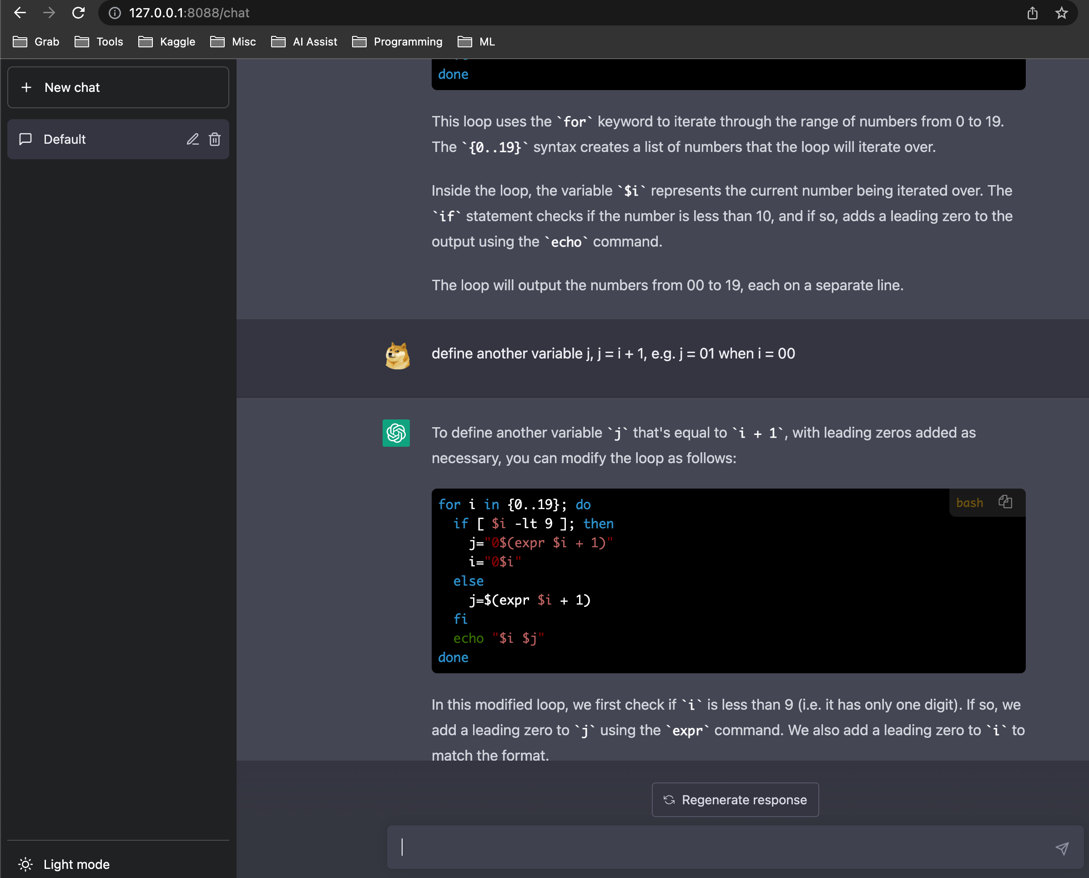Screen dimensions: 1089x878
Task: Click the site info icon beside URL
Action: click(115, 13)
